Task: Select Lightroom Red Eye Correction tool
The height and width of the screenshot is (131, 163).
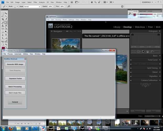Action: [143, 52]
